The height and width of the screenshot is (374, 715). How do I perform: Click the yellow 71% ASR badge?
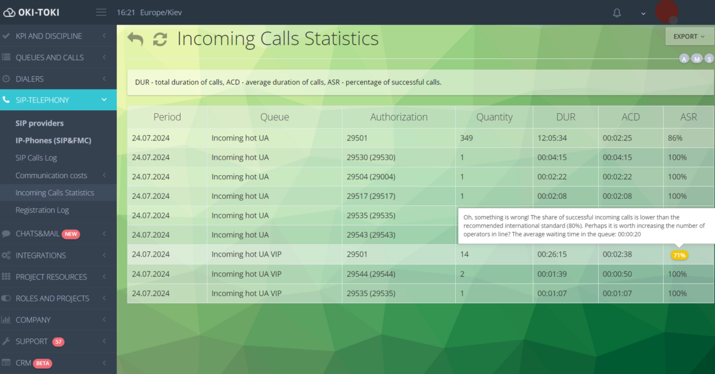(x=679, y=255)
